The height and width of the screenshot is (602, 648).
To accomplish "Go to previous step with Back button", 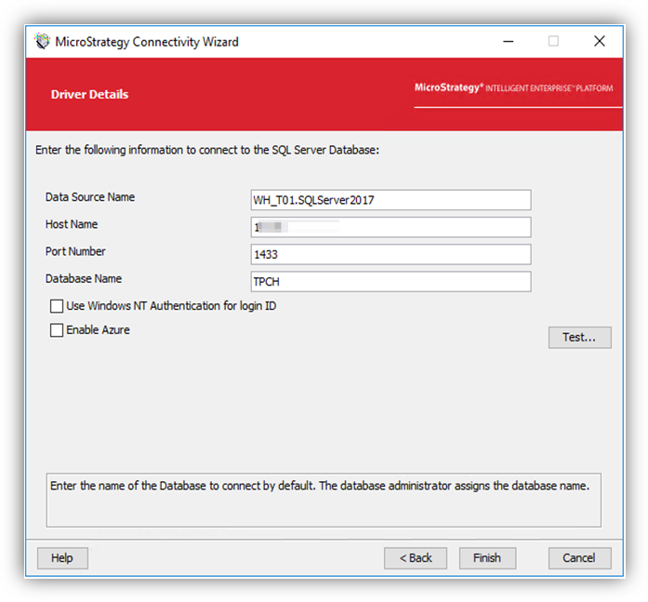I will (x=416, y=558).
